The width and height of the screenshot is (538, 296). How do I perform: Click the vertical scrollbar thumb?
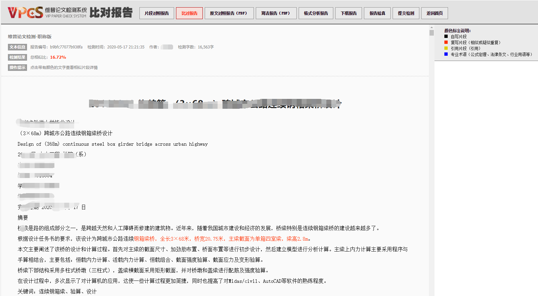(432, 33)
